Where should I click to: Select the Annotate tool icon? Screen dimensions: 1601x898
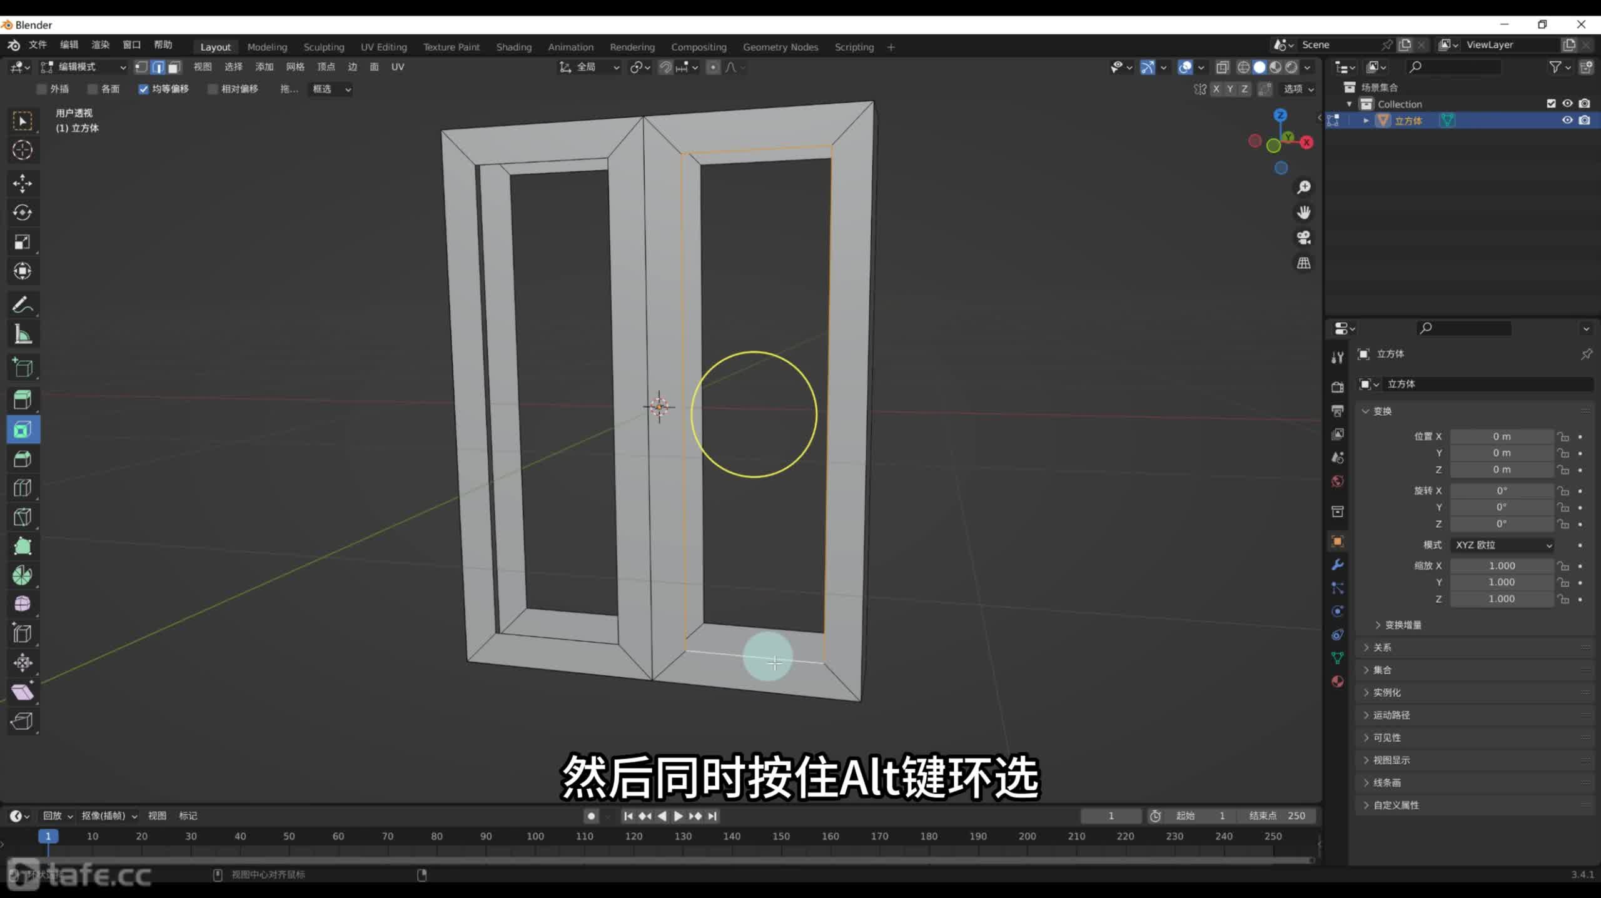(x=22, y=306)
